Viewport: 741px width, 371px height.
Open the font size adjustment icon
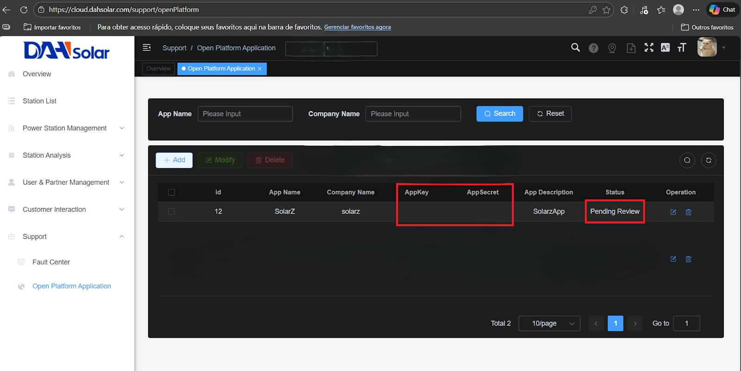coord(681,48)
